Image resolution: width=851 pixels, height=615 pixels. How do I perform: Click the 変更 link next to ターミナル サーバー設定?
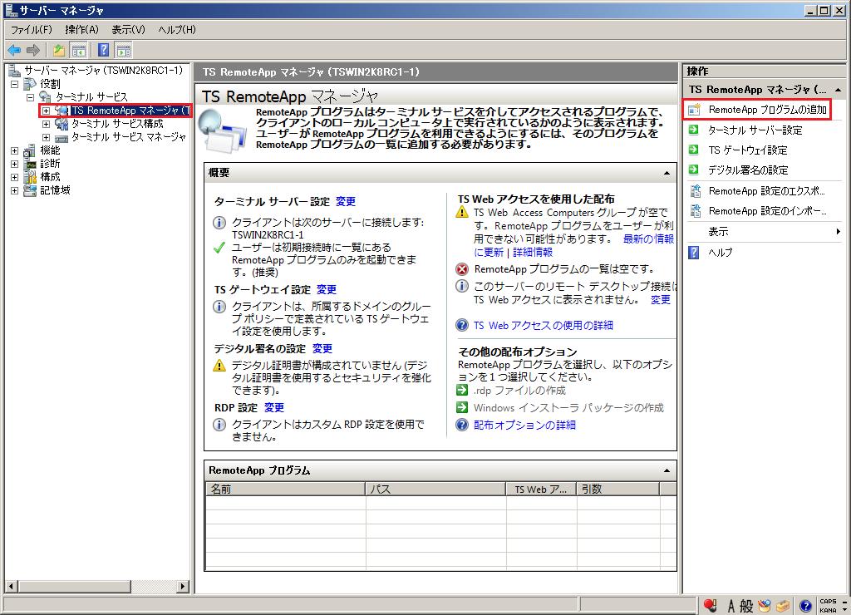click(347, 200)
